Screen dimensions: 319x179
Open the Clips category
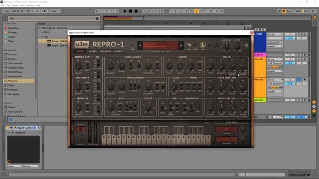(11, 85)
